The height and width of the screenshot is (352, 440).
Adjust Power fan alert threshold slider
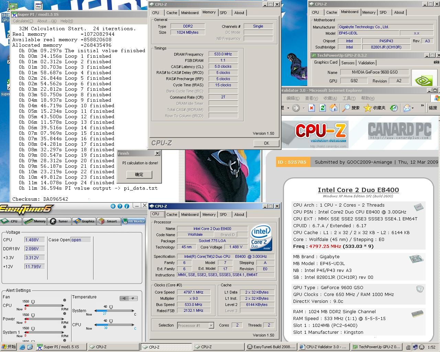[x=33, y=315]
